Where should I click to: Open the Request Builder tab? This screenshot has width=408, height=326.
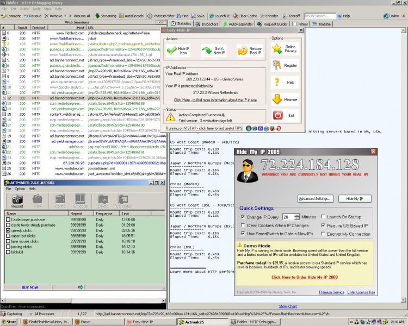coord(273,24)
